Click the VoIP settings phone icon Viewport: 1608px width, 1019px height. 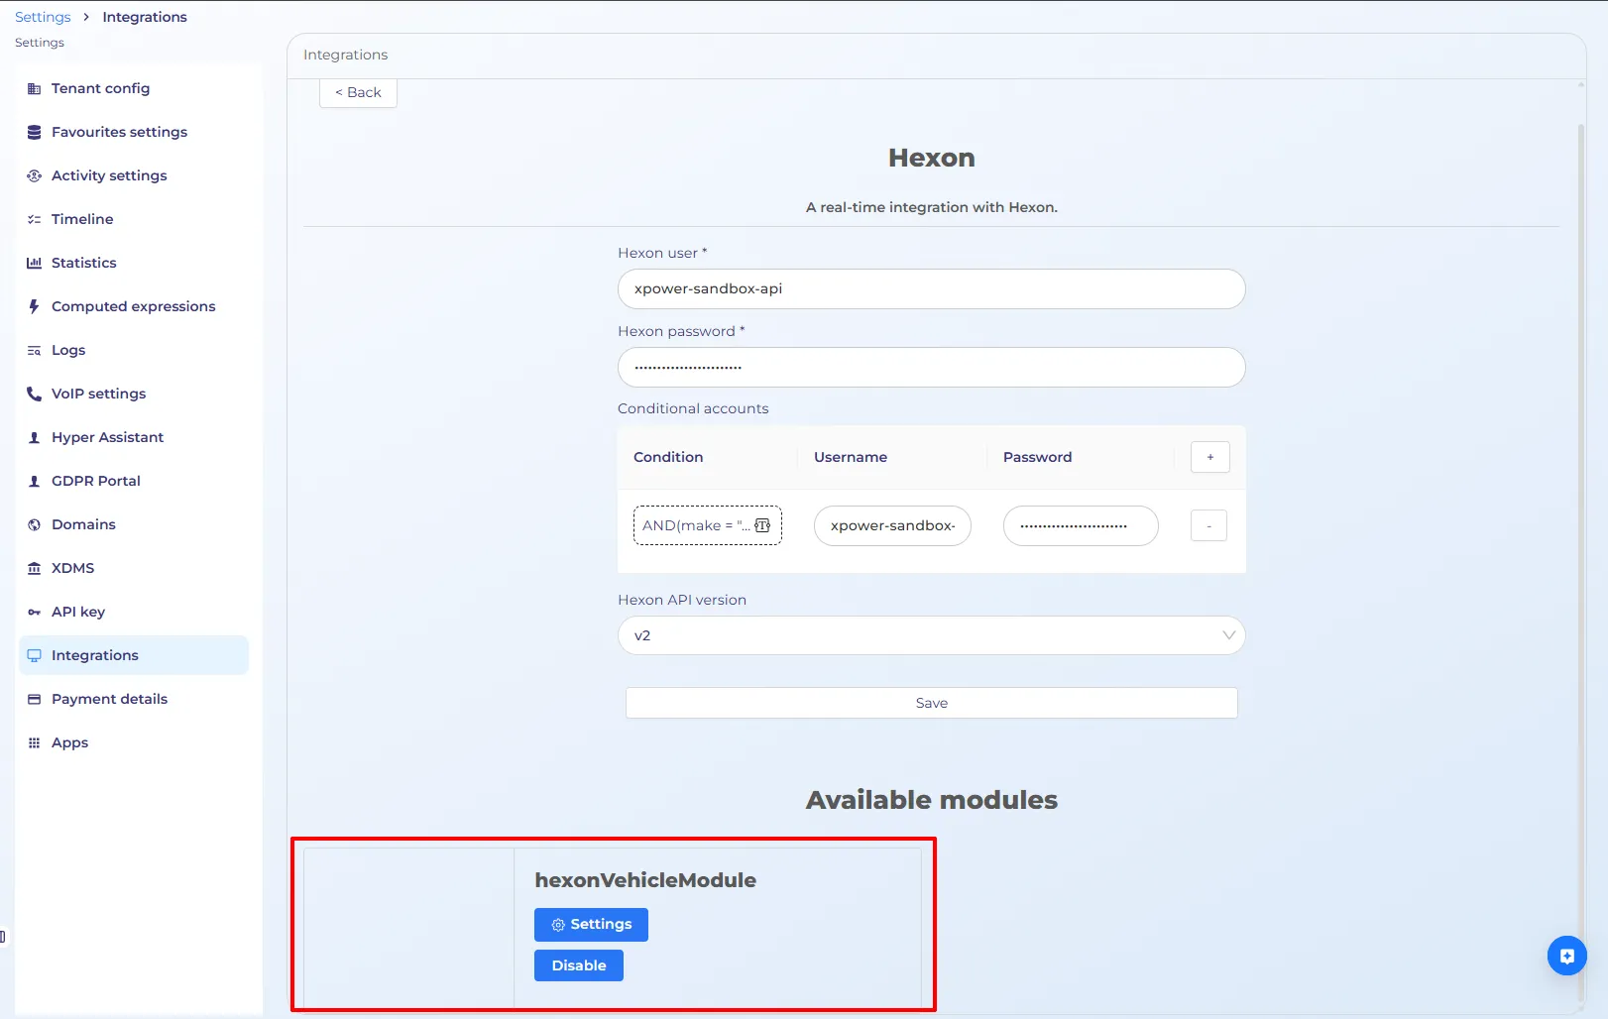tap(34, 394)
